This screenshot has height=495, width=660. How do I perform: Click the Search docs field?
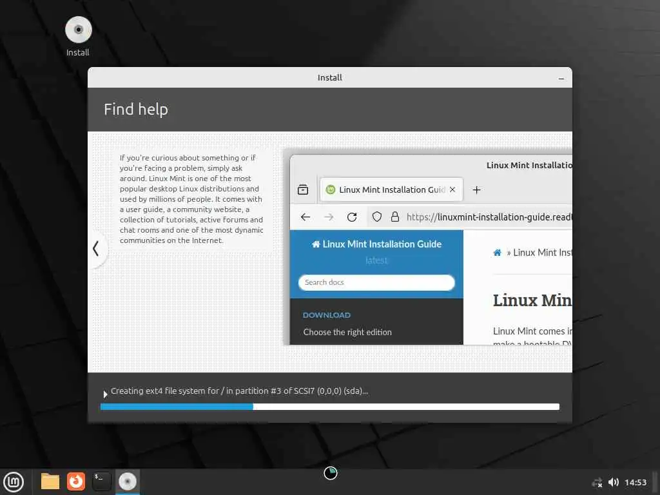tap(376, 282)
